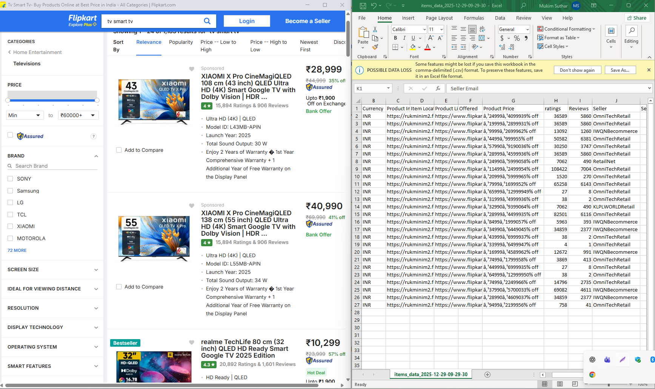Open the Number Format General dropdown
The width and height of the screenshot is (655, 389).
(527, 29)
